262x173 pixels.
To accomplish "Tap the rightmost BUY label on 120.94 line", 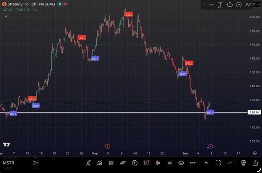I will (x=210, y=113).
